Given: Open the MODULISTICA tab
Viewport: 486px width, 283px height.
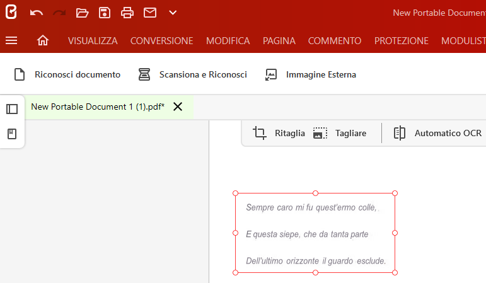Looking at the screenshot, I should click(463, 40).
